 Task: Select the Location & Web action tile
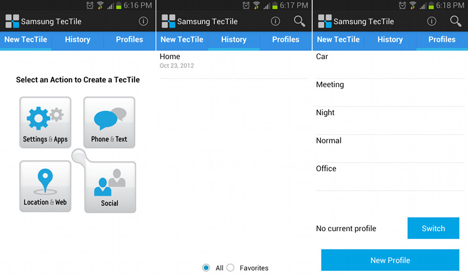pos(45,186)
